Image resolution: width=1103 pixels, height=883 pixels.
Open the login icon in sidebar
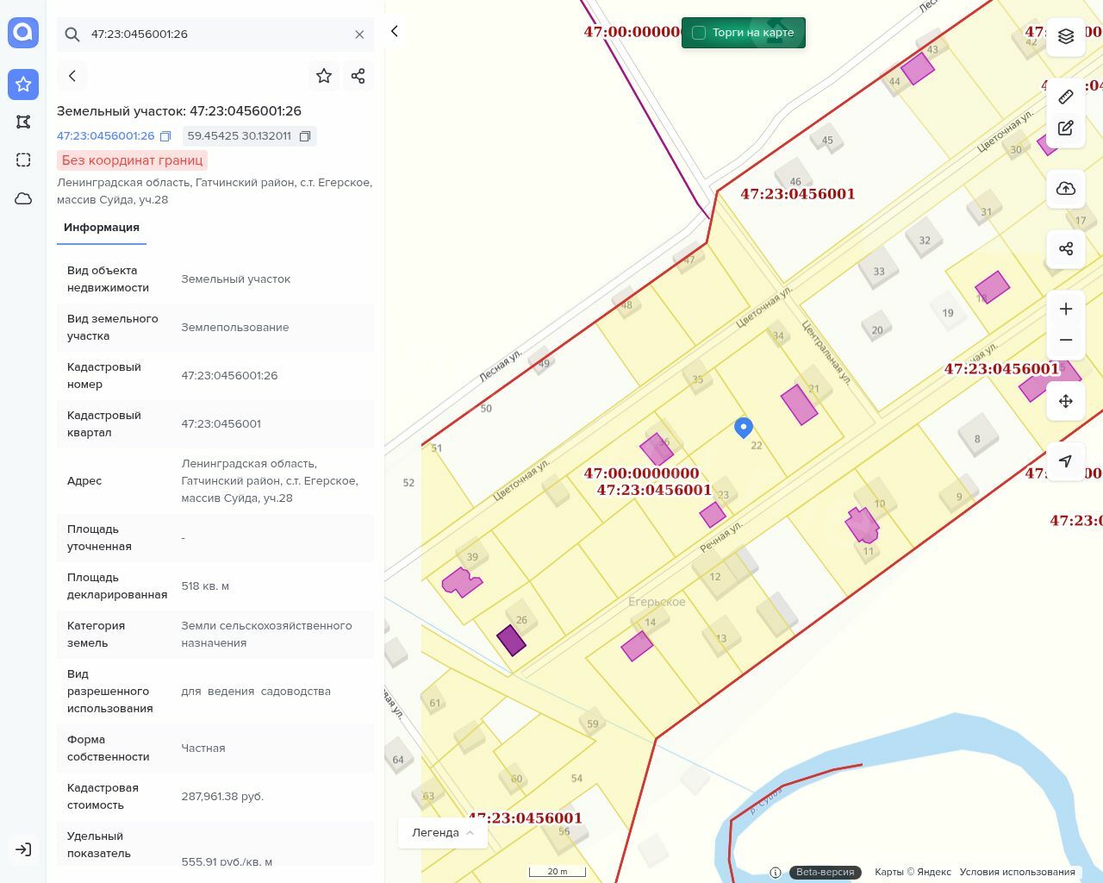coord(23,849)
